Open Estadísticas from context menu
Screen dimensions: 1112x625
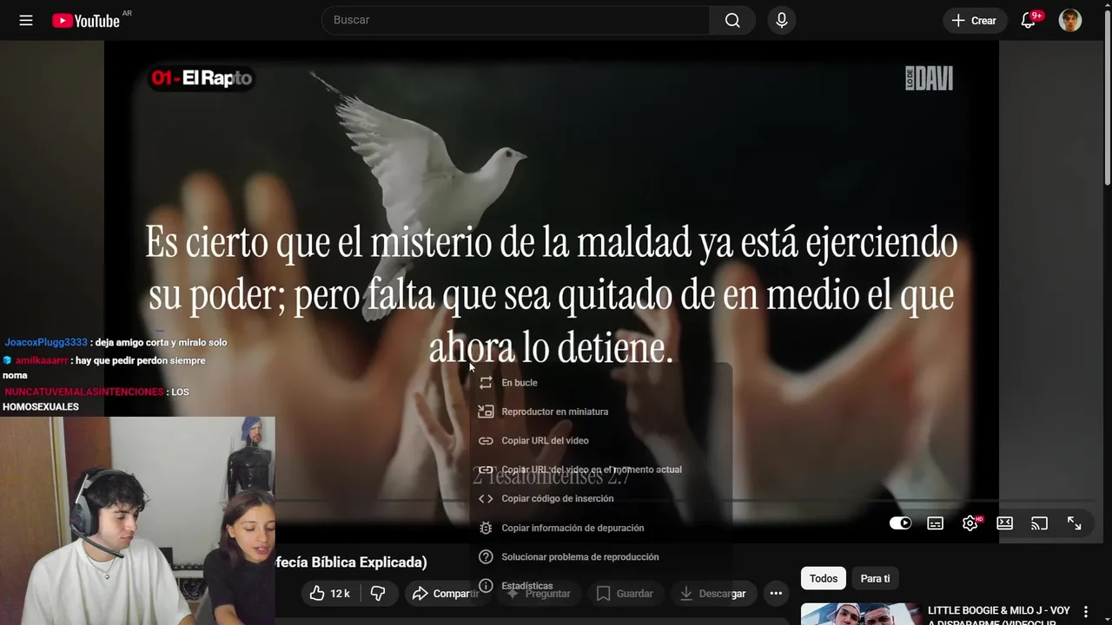601,586
